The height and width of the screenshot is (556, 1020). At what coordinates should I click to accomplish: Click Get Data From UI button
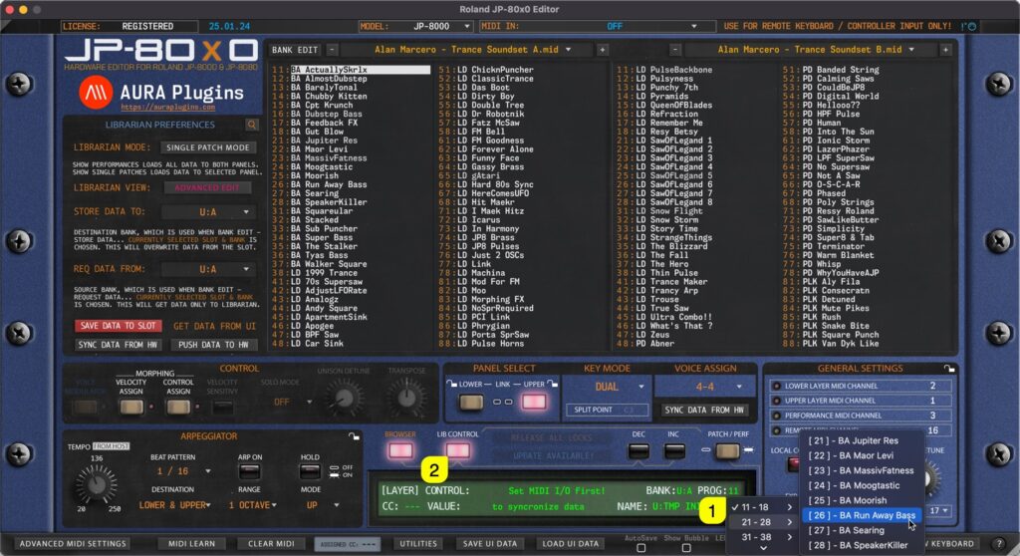click(214, 326)
